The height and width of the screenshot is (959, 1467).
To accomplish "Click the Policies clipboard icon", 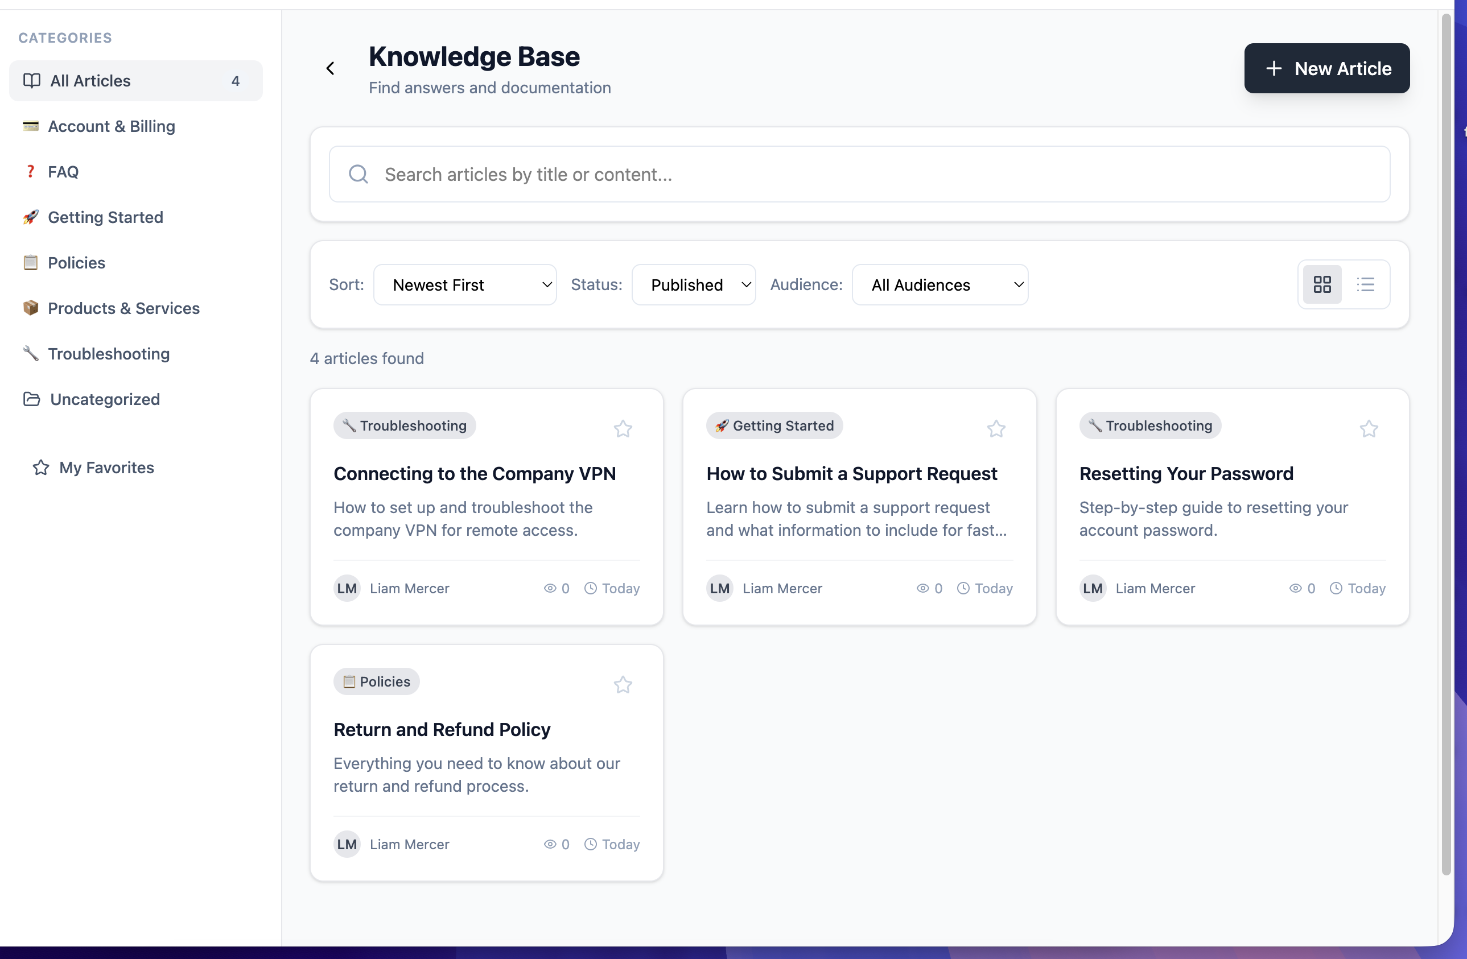I will pyautogui.click(x=31, y=262).
